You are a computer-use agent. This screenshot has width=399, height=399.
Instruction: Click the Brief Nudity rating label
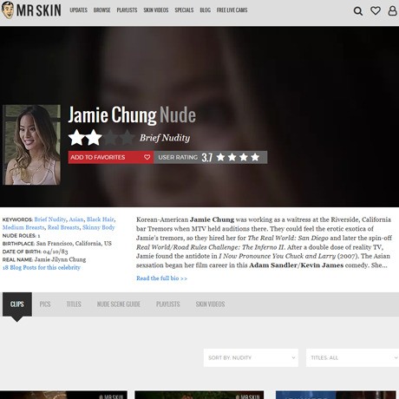coord(165,138)
